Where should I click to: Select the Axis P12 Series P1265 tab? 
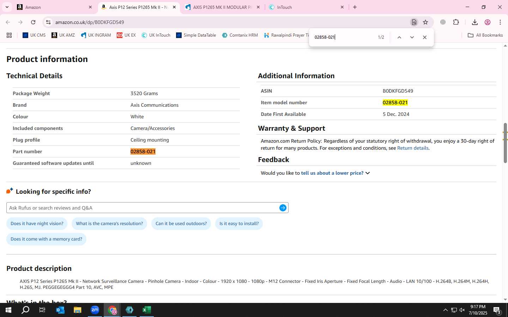tap(138, 7)
